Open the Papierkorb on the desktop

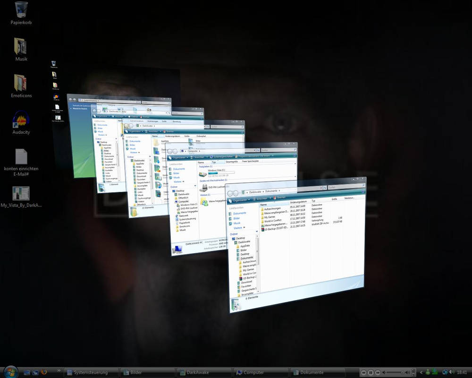click(21, 10)
